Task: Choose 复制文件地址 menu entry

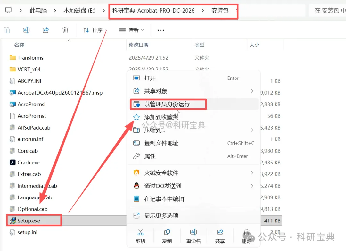Action: (x=193, y=143)
